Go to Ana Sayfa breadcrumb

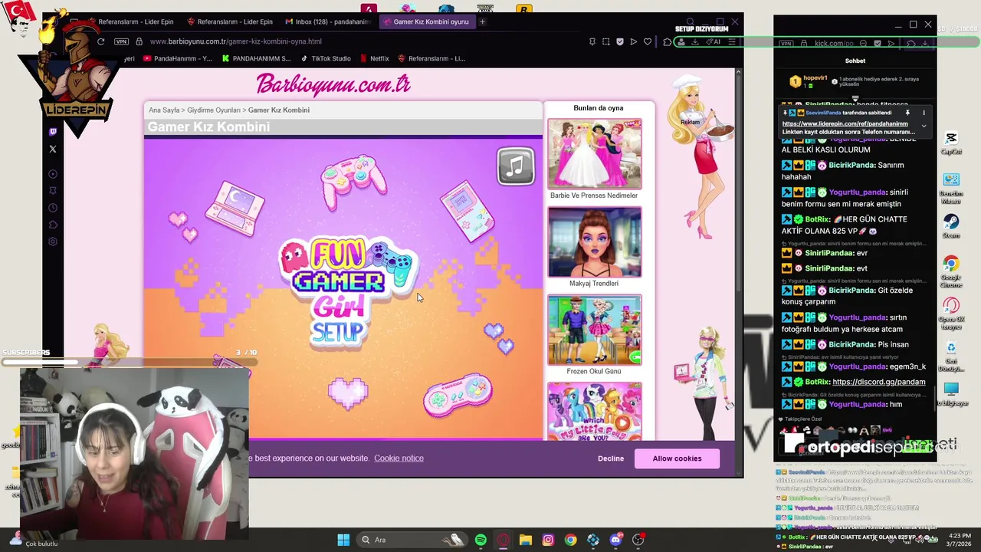point(164,110)
